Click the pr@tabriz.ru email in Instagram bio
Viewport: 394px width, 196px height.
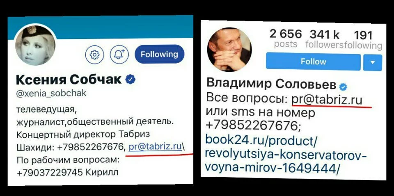point(327,100)
